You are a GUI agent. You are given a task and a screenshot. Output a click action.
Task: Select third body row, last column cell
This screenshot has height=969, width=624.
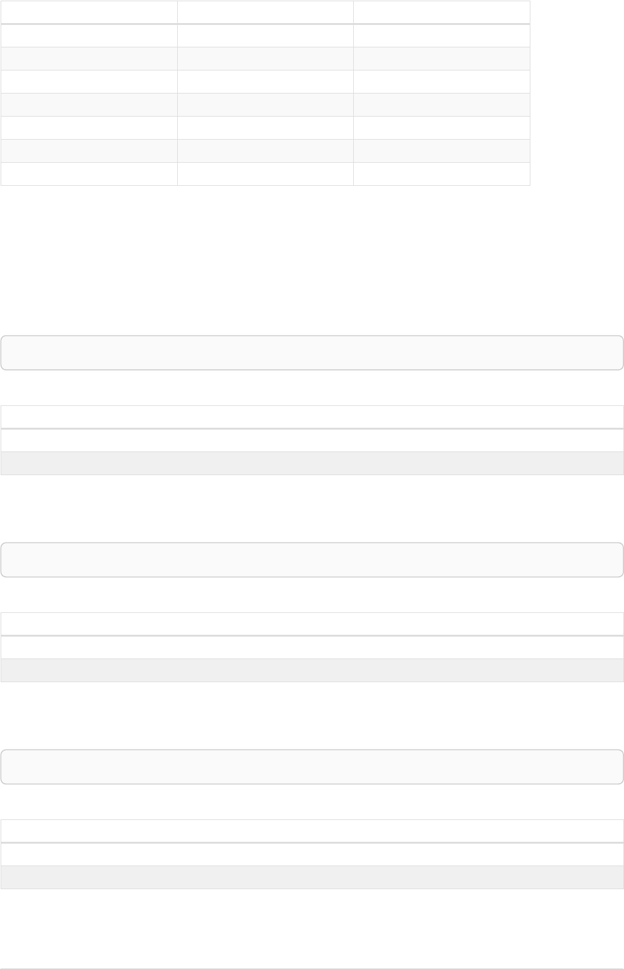(441, 82)
